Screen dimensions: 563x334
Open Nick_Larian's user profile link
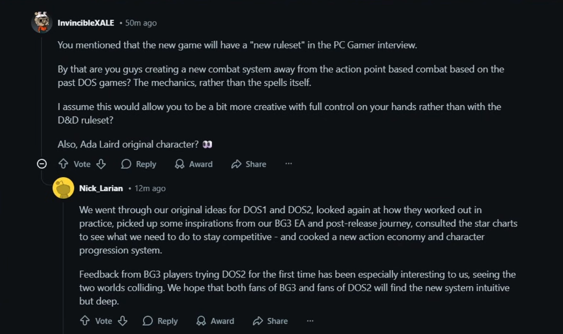point(101,188)
